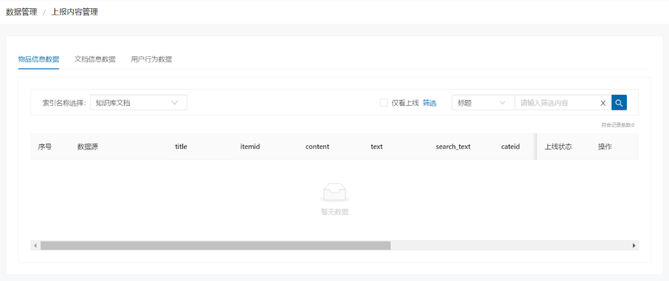Click the search_text column header
The image size is (669, 281).
click(x=453, y=147)
